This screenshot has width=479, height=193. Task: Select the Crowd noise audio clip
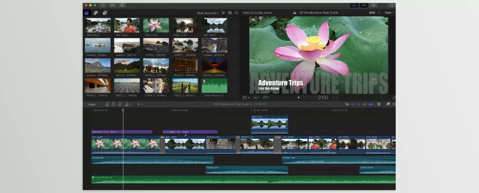pyautogui.click(x=377, y=170)
